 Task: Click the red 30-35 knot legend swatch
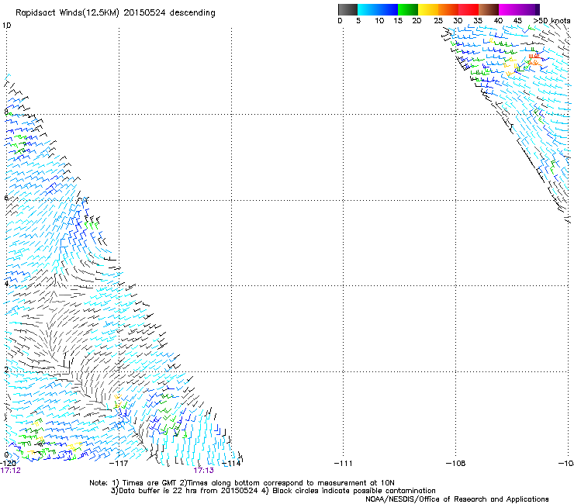click(469, 9)
